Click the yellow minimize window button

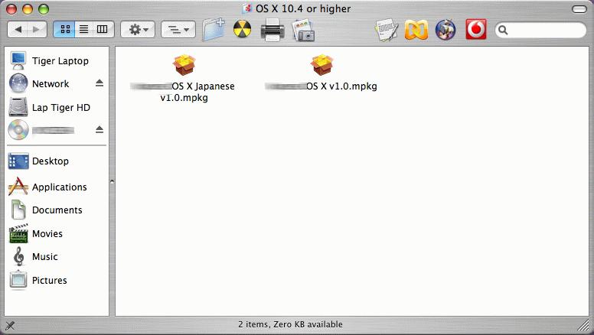point(28,9)
